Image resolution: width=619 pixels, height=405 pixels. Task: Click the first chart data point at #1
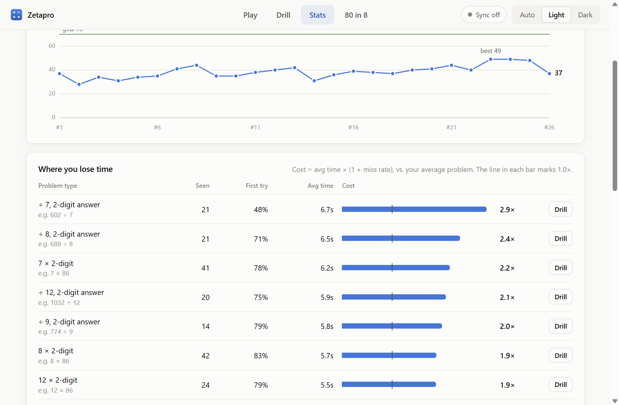click(x=59, y=74)
